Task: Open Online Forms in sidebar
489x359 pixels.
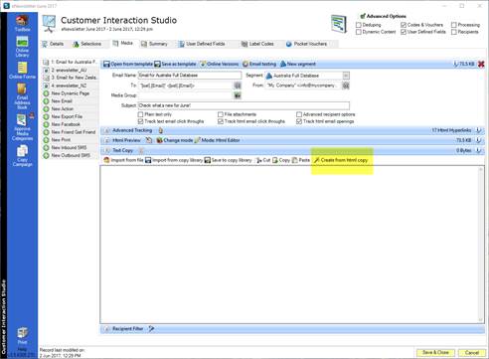Action: coord(22,71)
